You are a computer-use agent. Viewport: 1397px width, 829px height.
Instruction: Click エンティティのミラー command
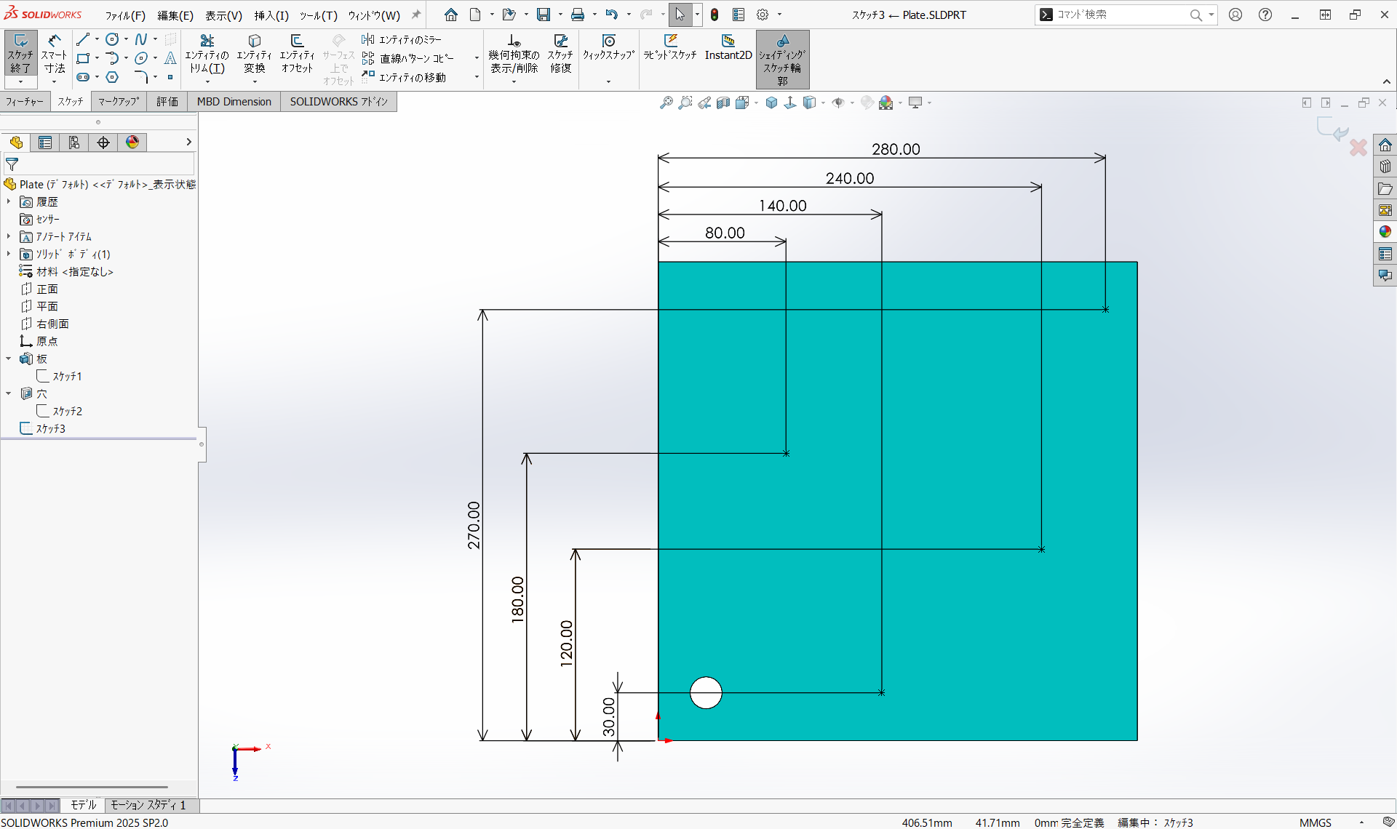[x=402, y=39]
